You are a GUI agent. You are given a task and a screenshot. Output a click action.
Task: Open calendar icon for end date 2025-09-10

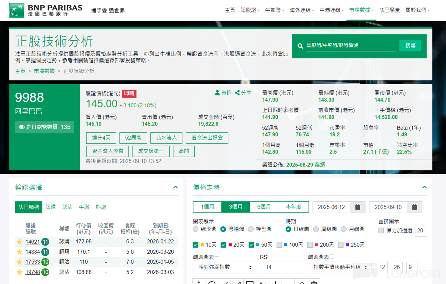click(x=414, y=207)
